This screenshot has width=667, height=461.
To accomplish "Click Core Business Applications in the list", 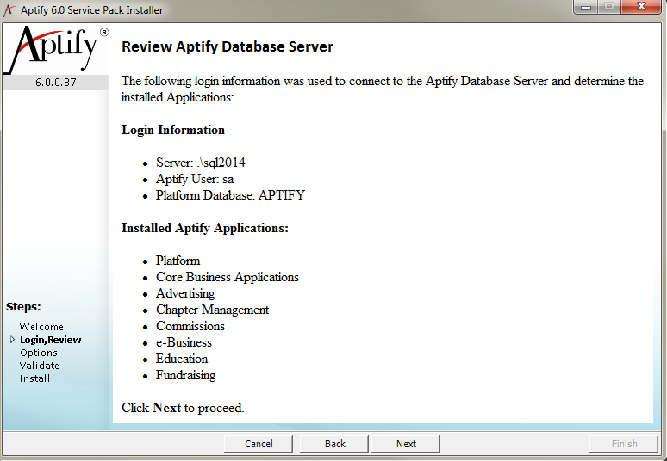I will tap(228, 277).
